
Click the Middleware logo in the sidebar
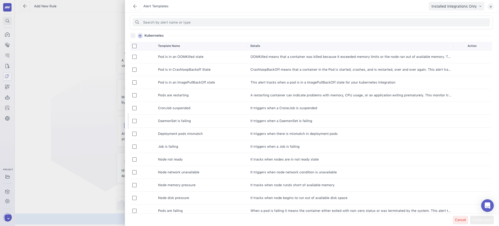pyautogui.click(x=7, y=7)
